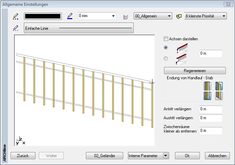
Task: Click the Zurück button
Action: point(23,156)
